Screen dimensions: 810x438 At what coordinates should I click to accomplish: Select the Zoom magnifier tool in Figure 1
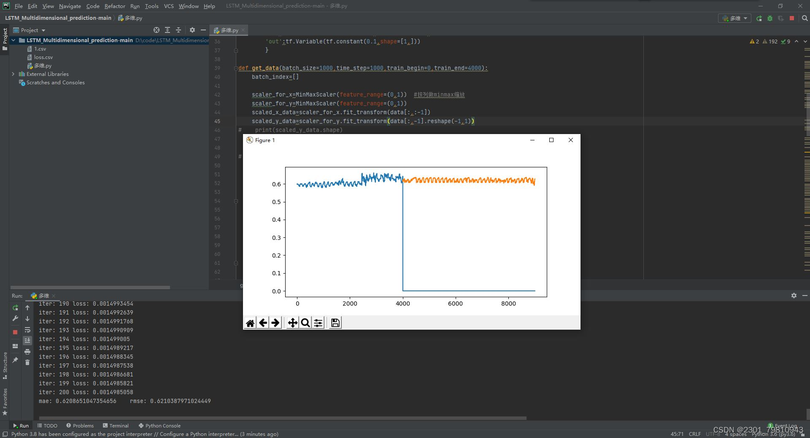pyautogui.click(x=305, y=323)
